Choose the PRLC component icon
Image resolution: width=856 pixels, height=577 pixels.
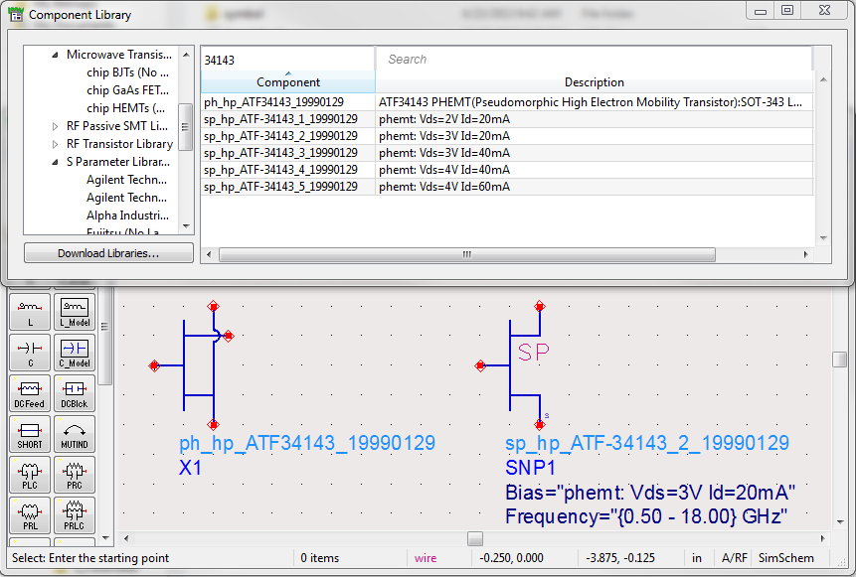pyautogui.click(x=74, y=515)
